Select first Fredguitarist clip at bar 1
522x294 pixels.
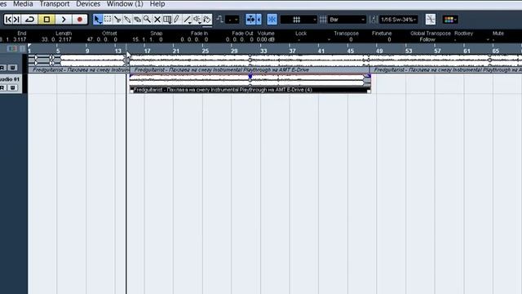point(78,64)
